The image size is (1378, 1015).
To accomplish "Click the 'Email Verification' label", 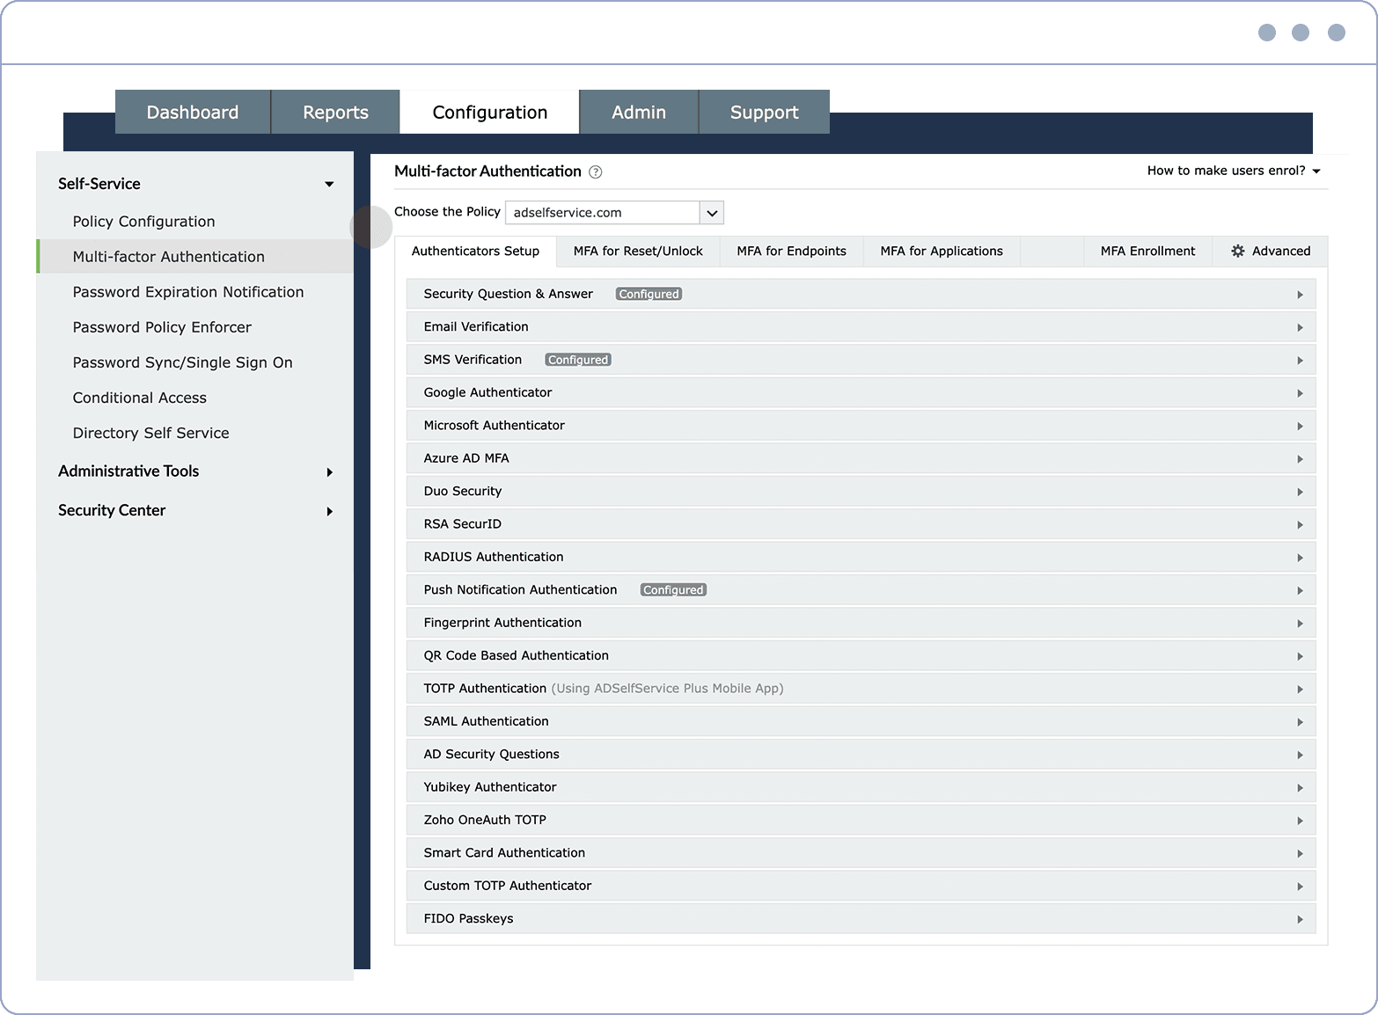I will click(x=476, y=326).
